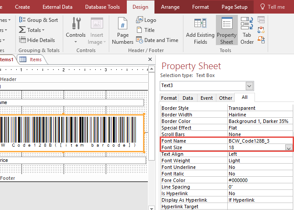Viewport: 294px width, 210px height.
Task: Select All tab in Property Sheet
Action: point(244,97)
